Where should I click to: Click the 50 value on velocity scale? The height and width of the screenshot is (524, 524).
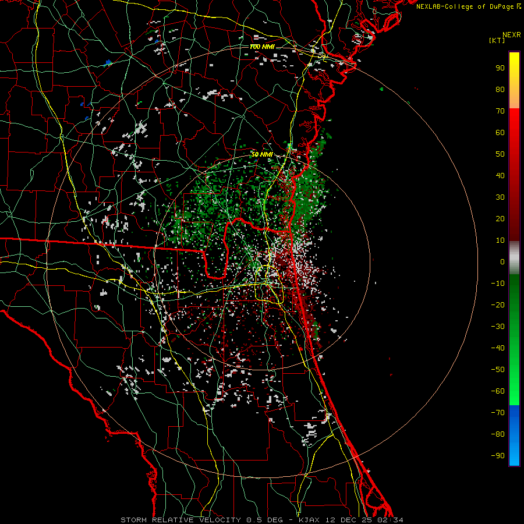(x=500, y=154)
